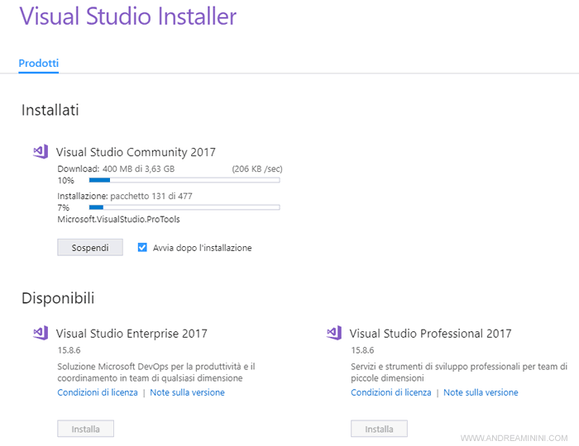Select the Visual Studio Enterprise 2017 title

[x=132, y=334]
